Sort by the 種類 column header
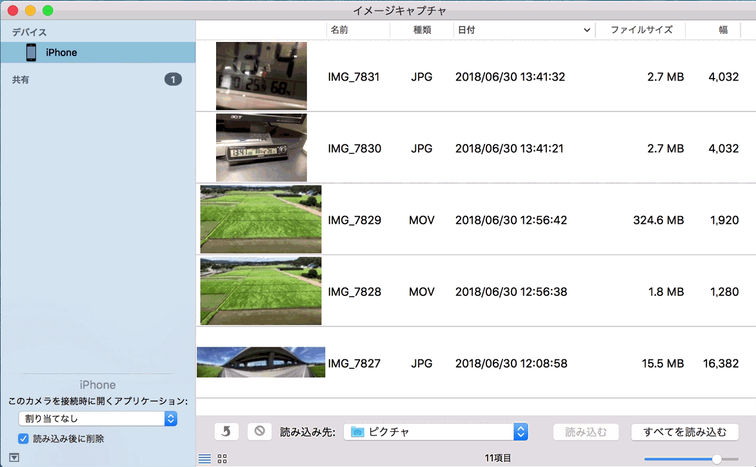 [x=422, y=30]
